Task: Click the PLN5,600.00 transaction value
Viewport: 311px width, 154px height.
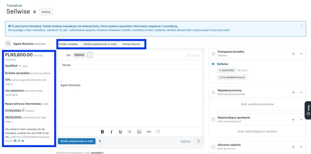Action: coord(19,55)
